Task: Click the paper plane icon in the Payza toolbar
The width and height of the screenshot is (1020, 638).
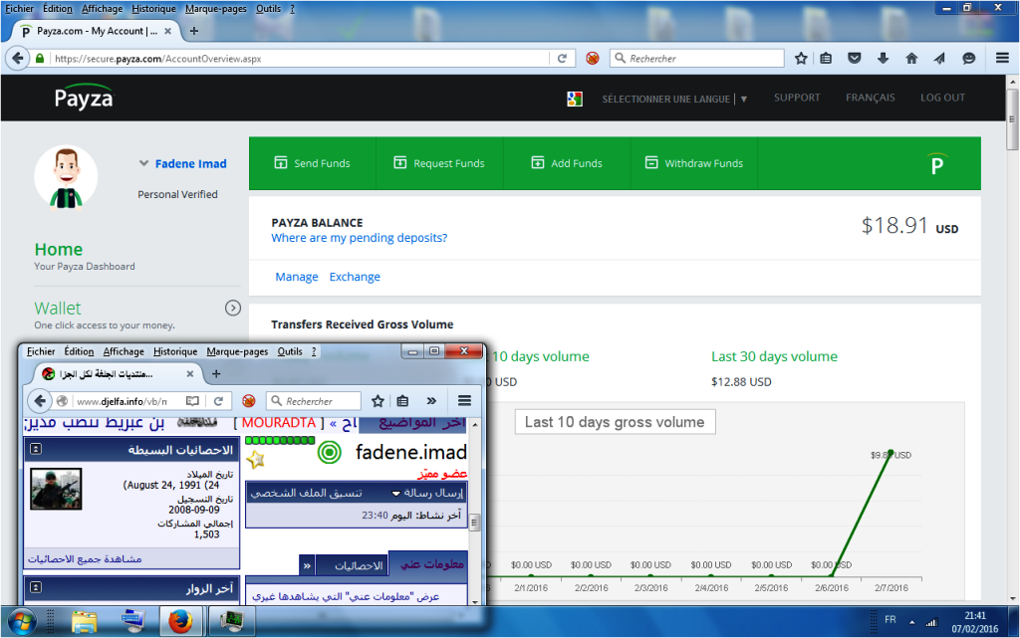Action: coord(939,59)
